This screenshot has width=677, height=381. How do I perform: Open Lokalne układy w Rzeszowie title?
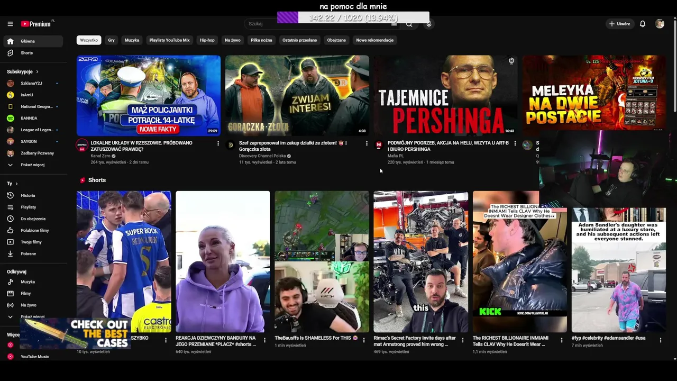click(x=142, y=146)
